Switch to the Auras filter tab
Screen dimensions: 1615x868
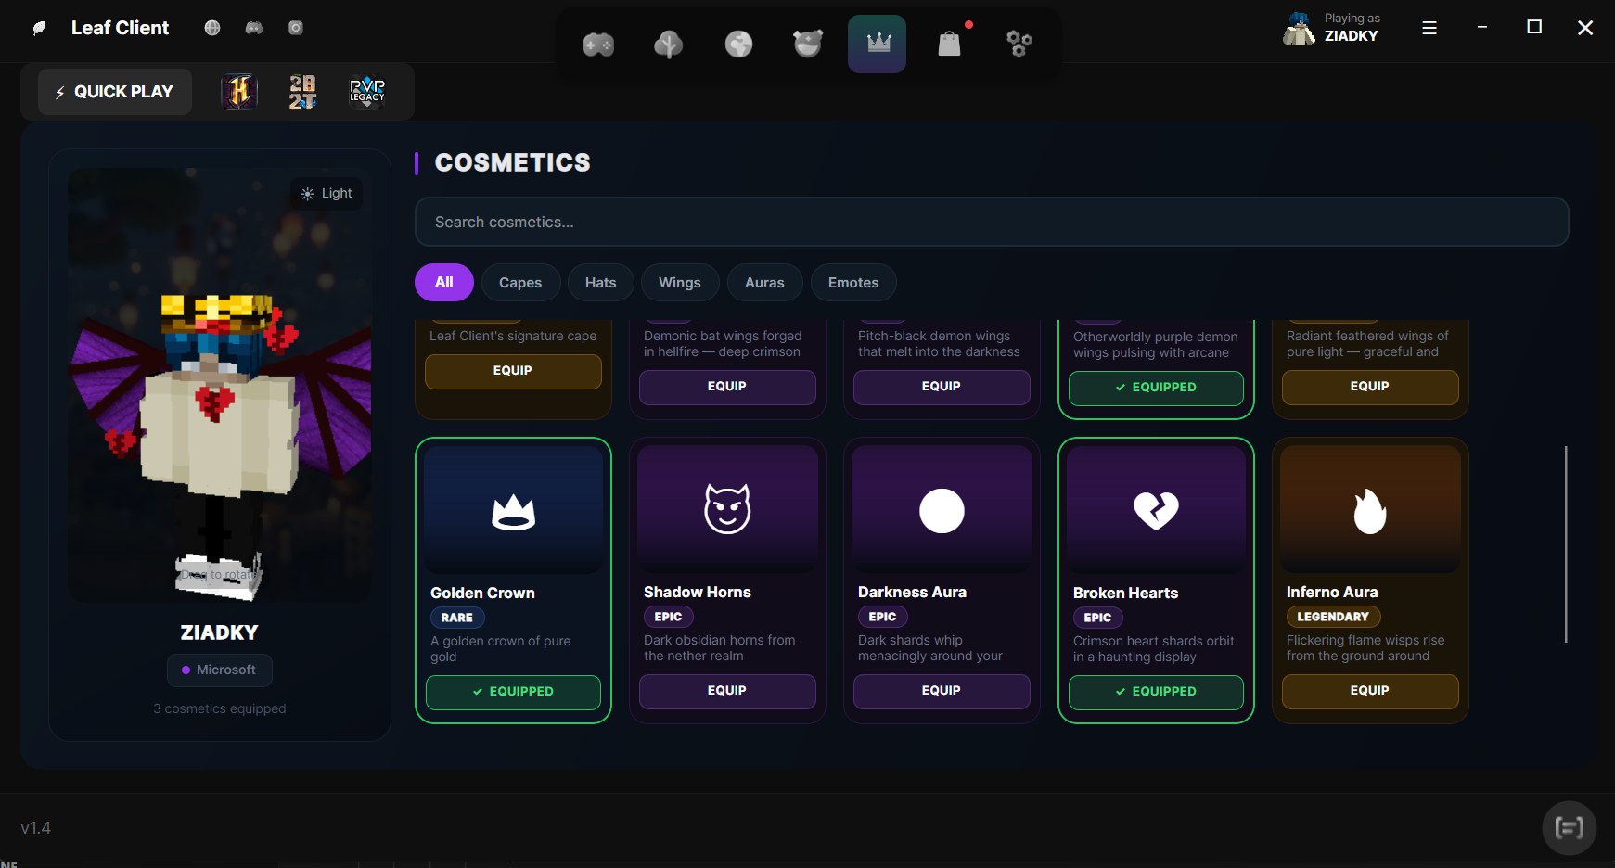click(x=764, y=283)
